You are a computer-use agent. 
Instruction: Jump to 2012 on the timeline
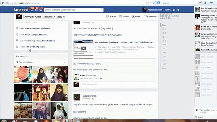164,33
